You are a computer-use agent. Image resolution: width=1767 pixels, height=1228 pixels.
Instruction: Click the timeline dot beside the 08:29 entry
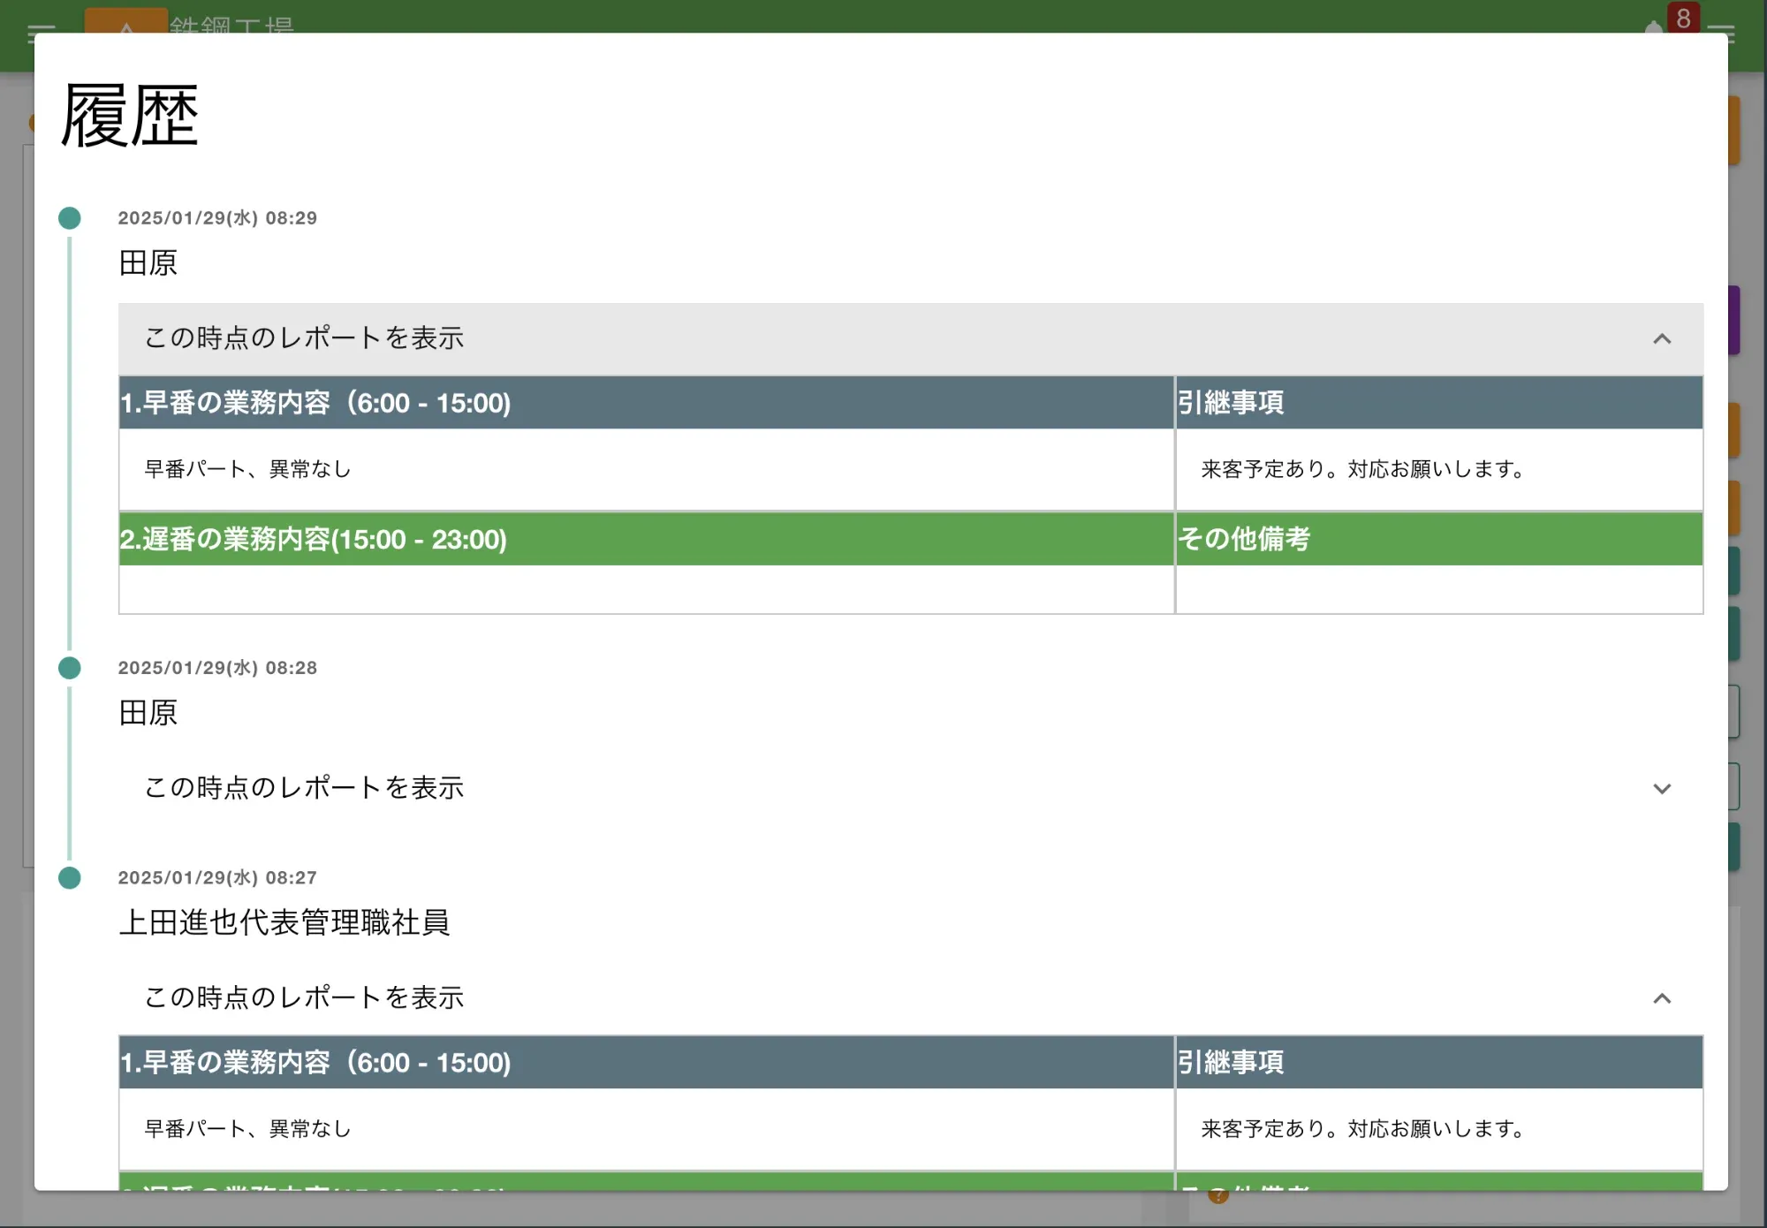[x=69, y=216]
